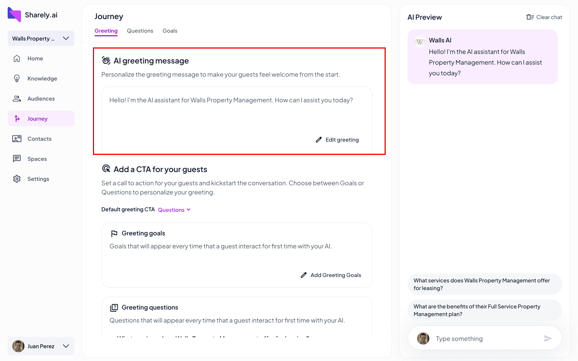This screenshot has height=361, width=578.
Task: Select Journey in the sidebar
Action: click(x=41, y=119)
